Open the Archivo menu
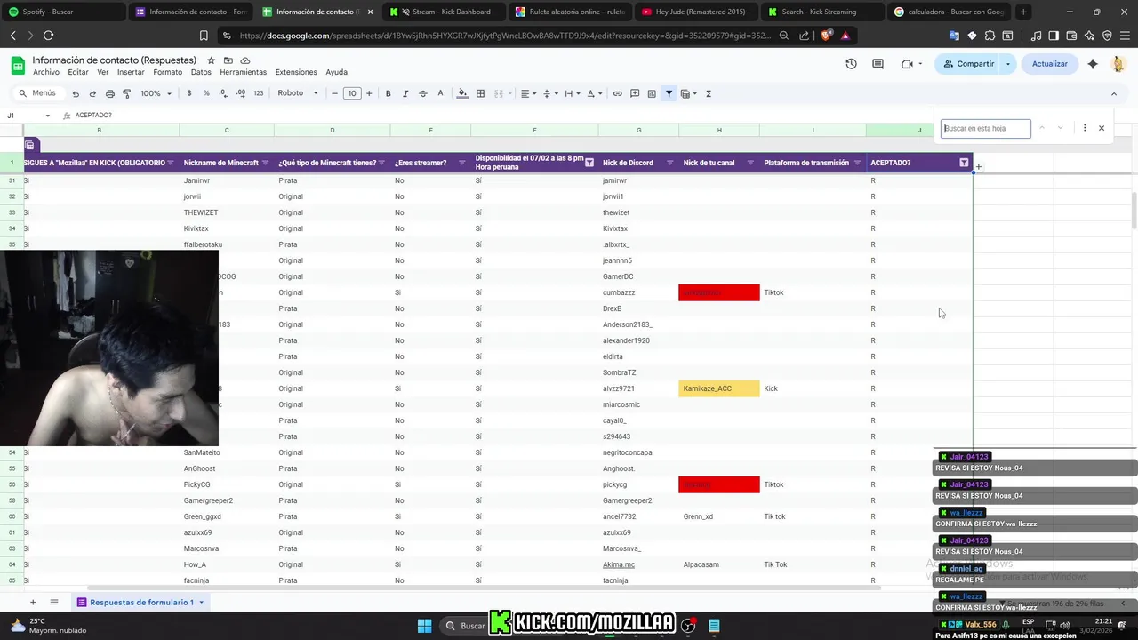 click(x=46, y=72)
